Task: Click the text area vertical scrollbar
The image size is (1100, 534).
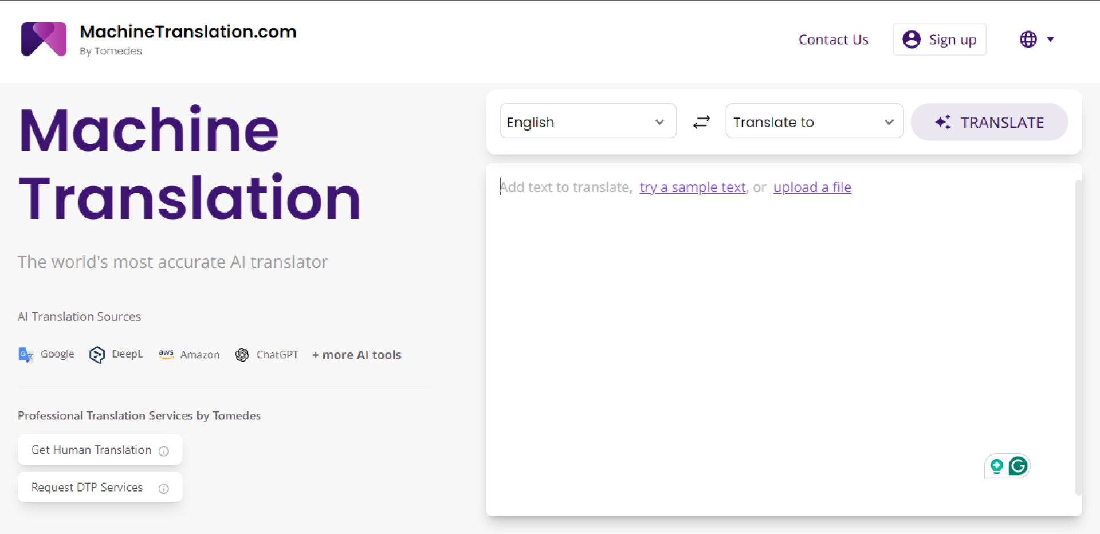Action: [x=1078, y=338]
